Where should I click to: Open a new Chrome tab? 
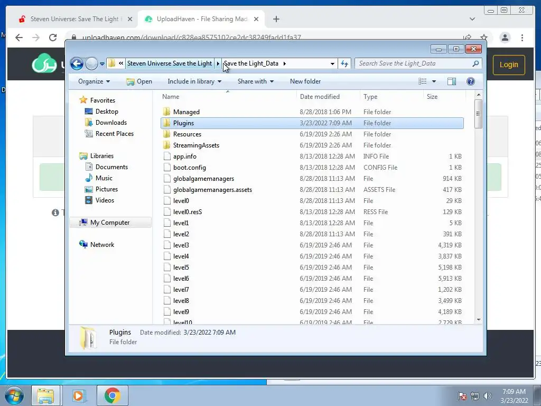coord(276,19)
